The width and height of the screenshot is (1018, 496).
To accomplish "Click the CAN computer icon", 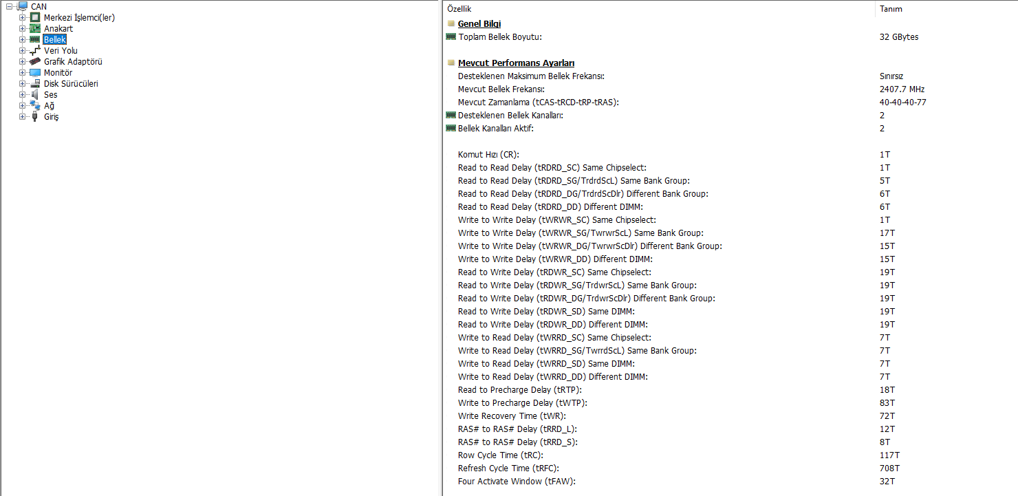I will pos(23,6).
